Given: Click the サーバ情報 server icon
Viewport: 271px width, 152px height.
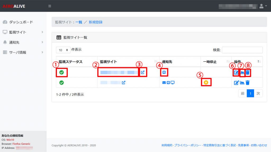Looking at the screenshot, I should pyautogui.click(x=5, y=52).
